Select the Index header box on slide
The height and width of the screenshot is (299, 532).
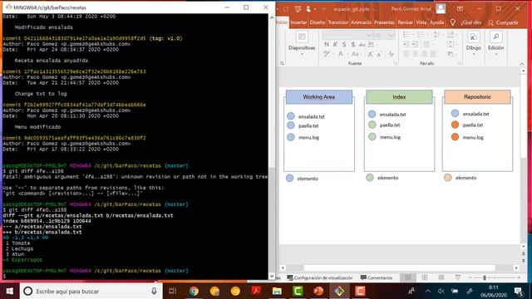tap(399, 97)
